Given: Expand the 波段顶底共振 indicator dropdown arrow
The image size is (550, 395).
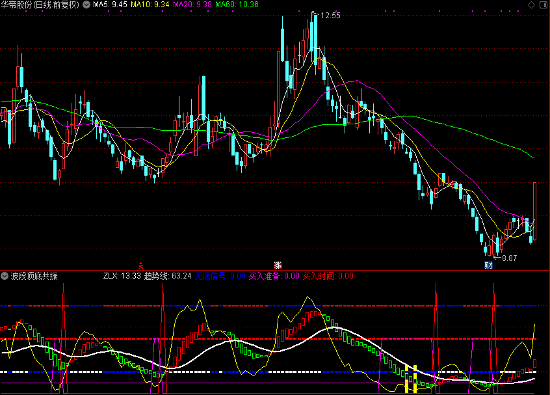Looking at the screenshot, I should tap(5, 276).
